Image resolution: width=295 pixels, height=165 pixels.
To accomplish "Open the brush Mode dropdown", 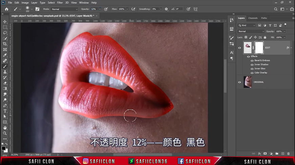I will tap(64, 9).
